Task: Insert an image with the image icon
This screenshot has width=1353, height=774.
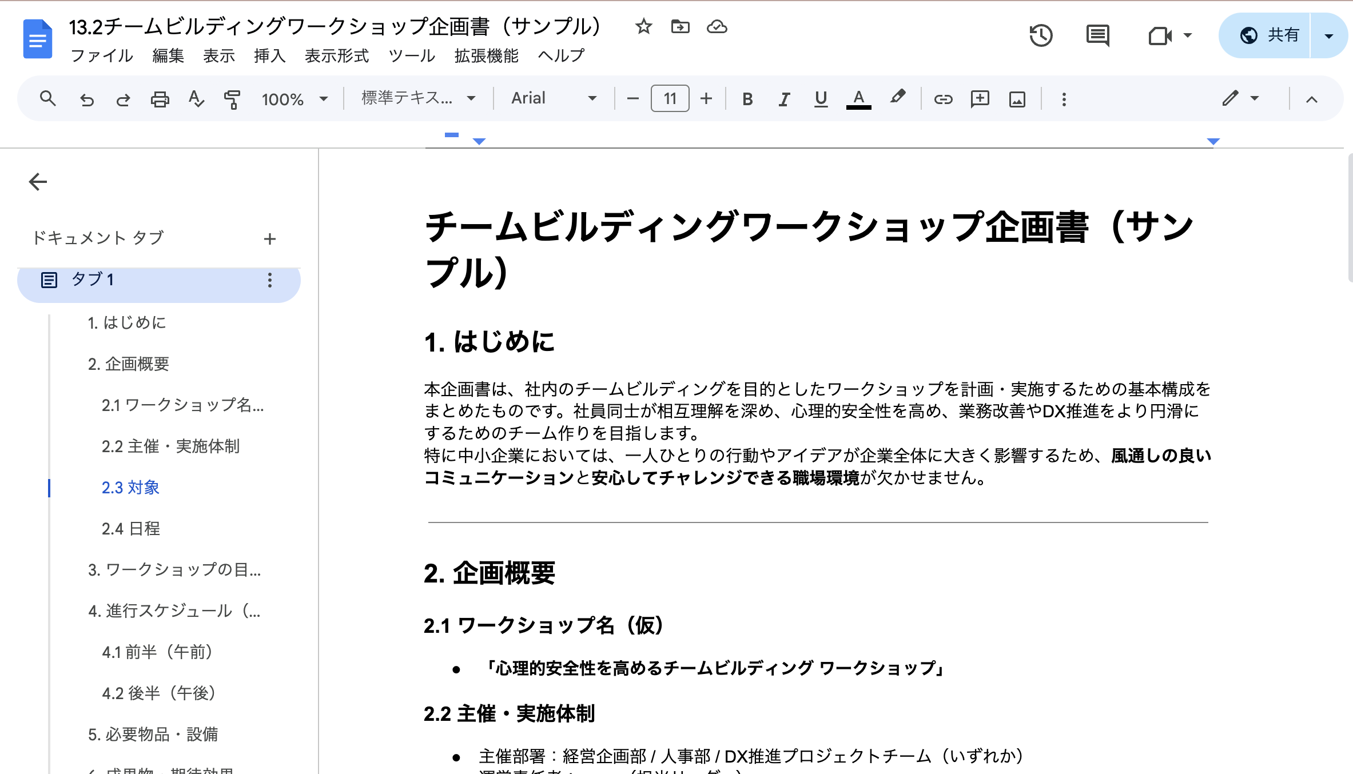Action: pos(1017,98)
